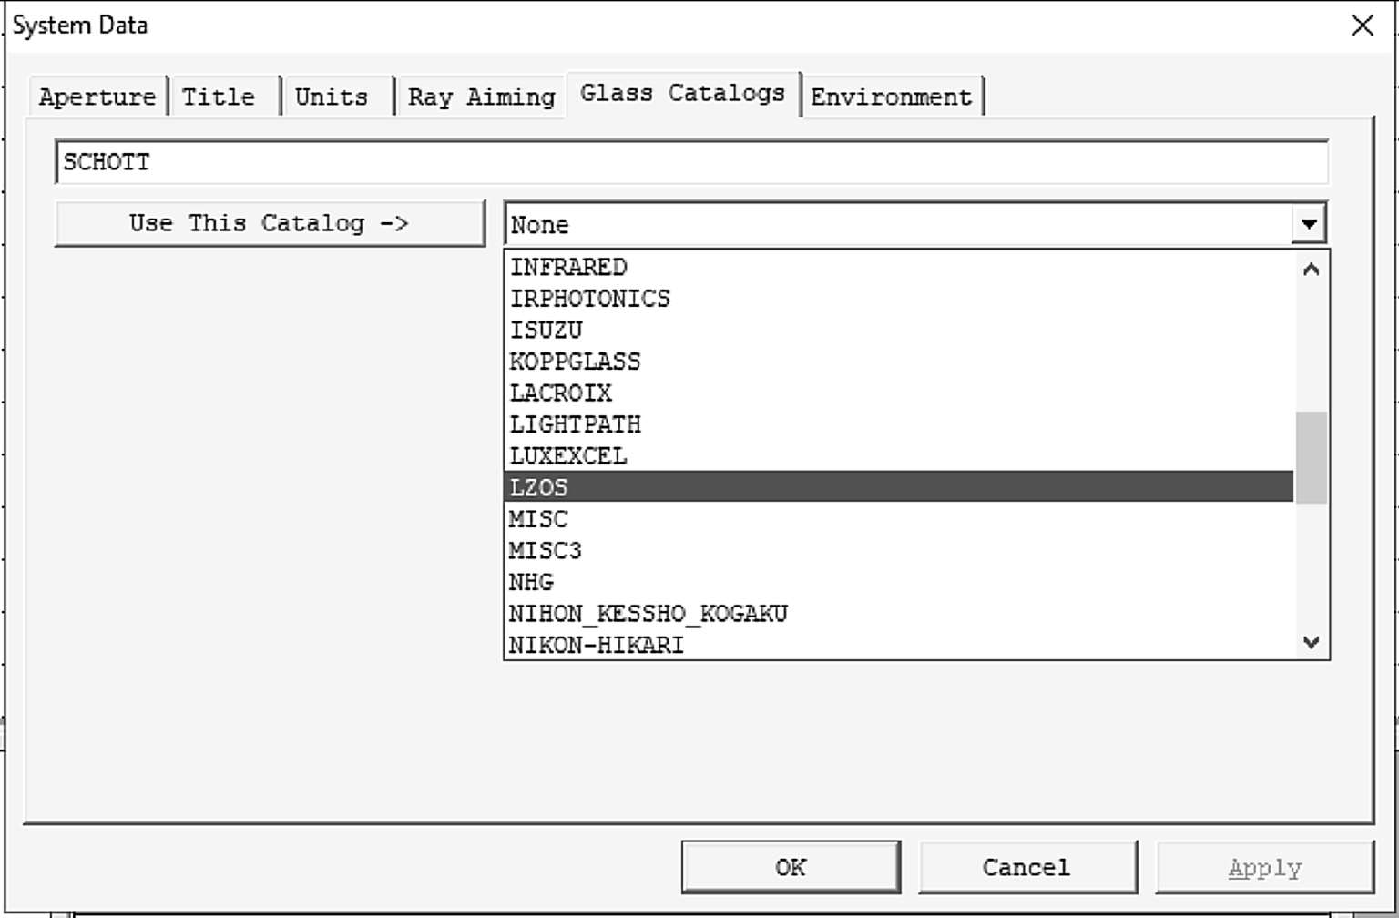
Task: Open the Environment tab
Action: (x=891, y=97)
